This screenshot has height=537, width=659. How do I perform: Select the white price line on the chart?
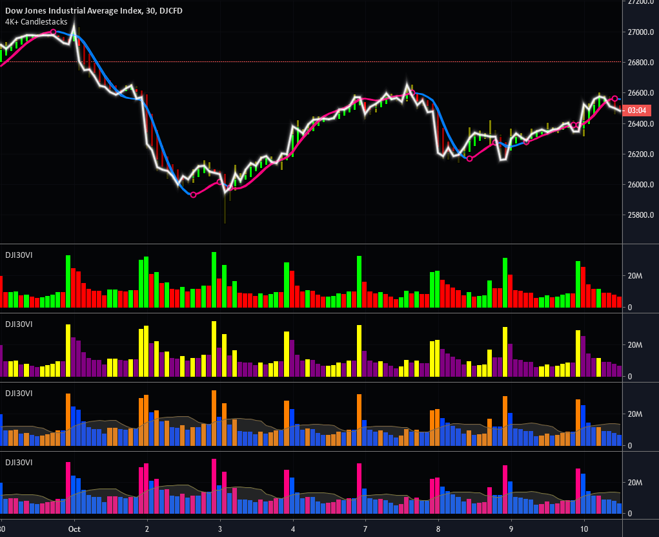click(x=294, y=126)
